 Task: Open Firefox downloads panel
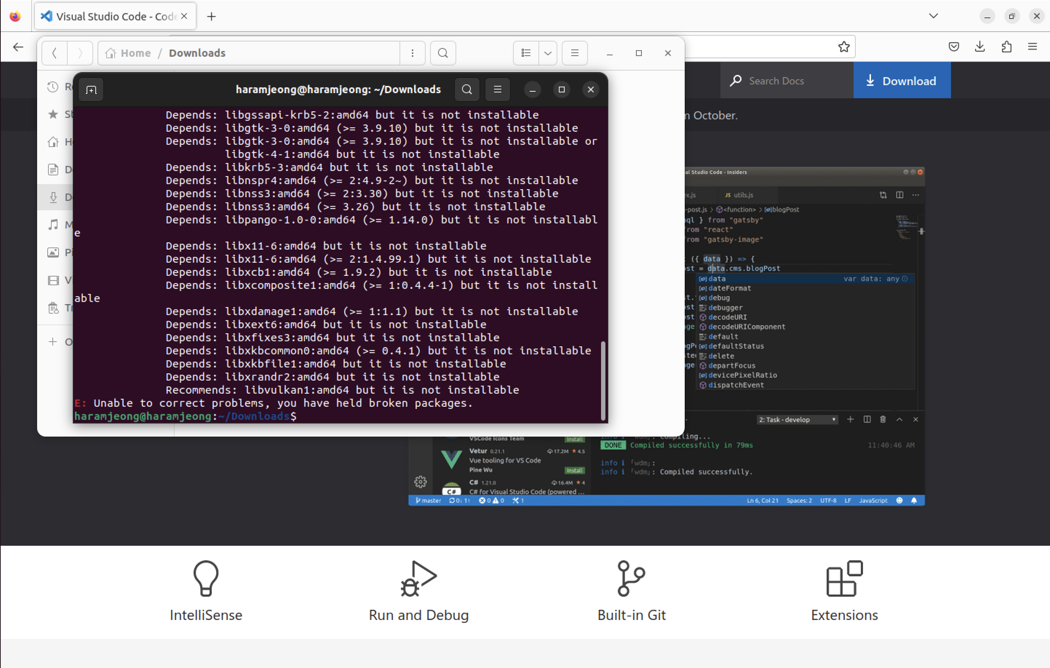pos(980,47)
